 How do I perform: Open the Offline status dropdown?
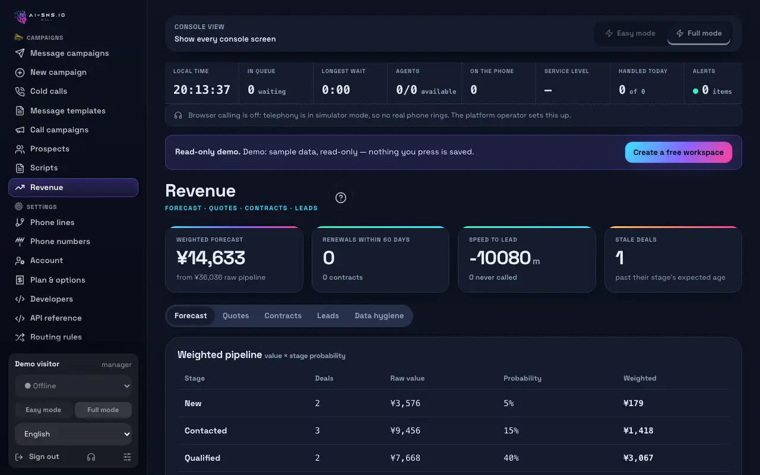74,386
